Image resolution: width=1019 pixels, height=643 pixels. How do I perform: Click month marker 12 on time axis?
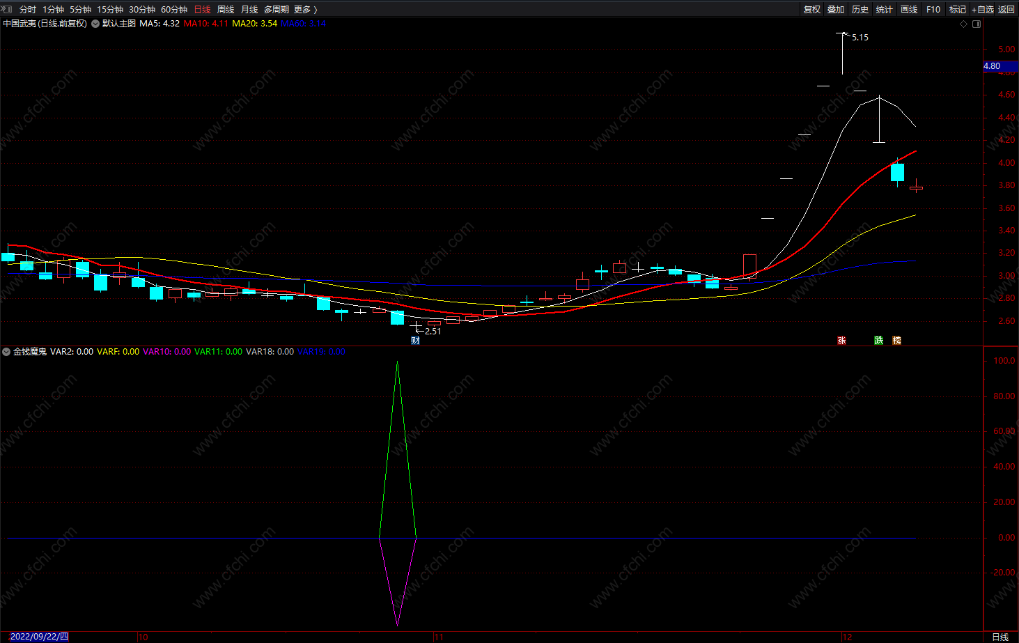pyautogui.click(x=847, y=637)
